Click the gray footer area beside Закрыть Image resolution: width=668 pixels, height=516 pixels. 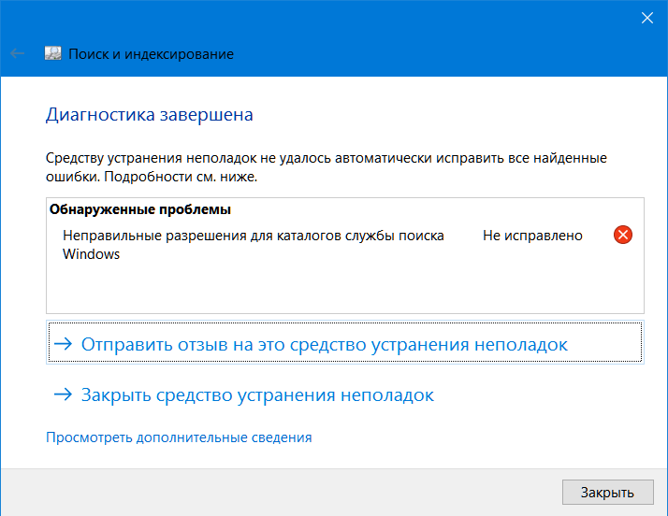pos(281,492)
